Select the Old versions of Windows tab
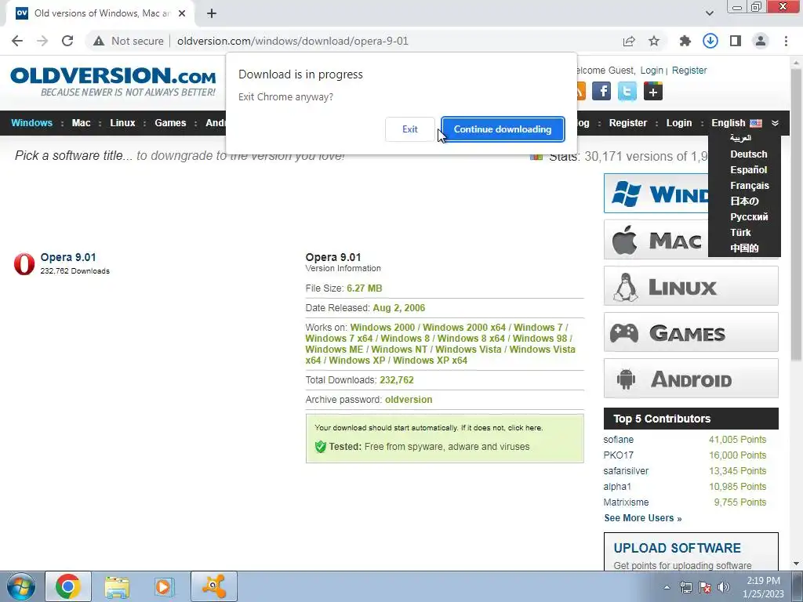The height and width of the screenshot is (602, 803). tap(100, 13)
